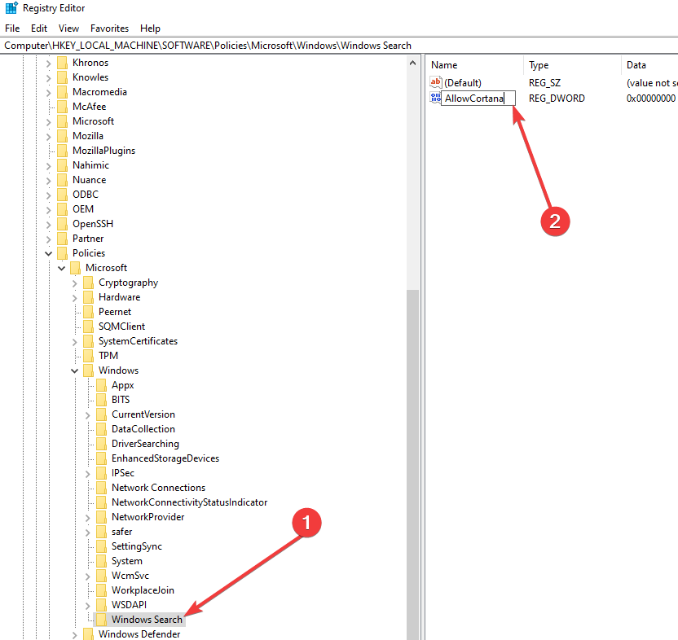Click the Mozilla folder icon
Viewport: 678px width, 640px height.
(63, 136)
